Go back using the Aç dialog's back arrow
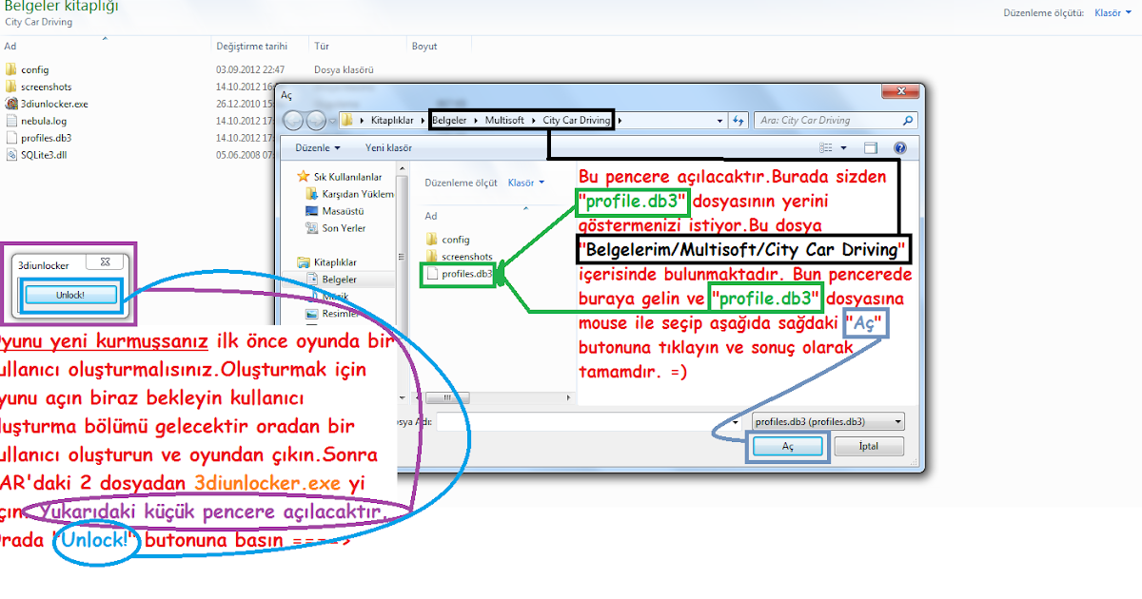The width and height of the screenshot is (1142, 599). pos(293,121)
